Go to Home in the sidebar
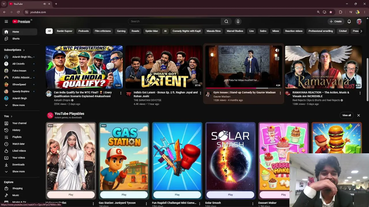Viewport: 369px width, 207px height. (19, 32)
